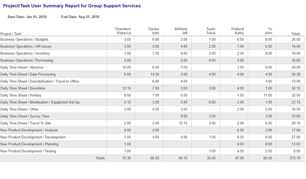Viewport: 306px width, 179px height.
Task: Select the Davies John column header
Action: click(154, 31)
